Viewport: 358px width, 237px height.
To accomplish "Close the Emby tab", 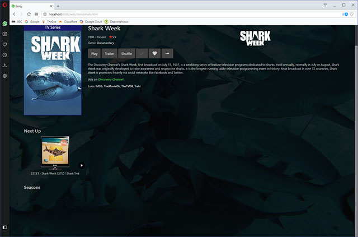I will point(51,6).
